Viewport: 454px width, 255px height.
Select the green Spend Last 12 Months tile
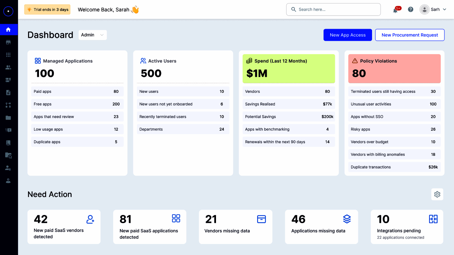(x=289, y=69)
